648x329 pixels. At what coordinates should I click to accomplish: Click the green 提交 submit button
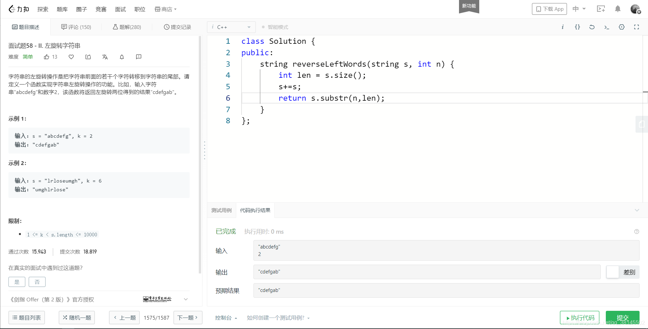pyautogui.click(x=623, y=318)
